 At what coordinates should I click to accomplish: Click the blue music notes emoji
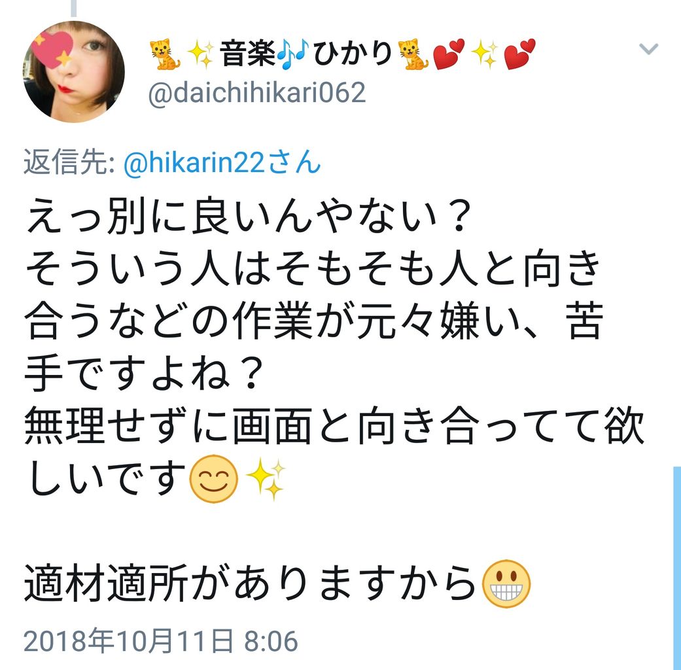pyautogui.click(x=294, y=54)
